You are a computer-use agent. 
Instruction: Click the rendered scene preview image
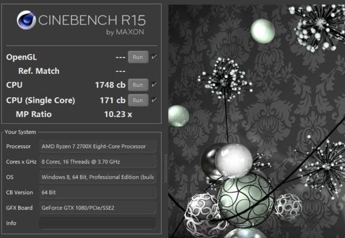point(257,121)
